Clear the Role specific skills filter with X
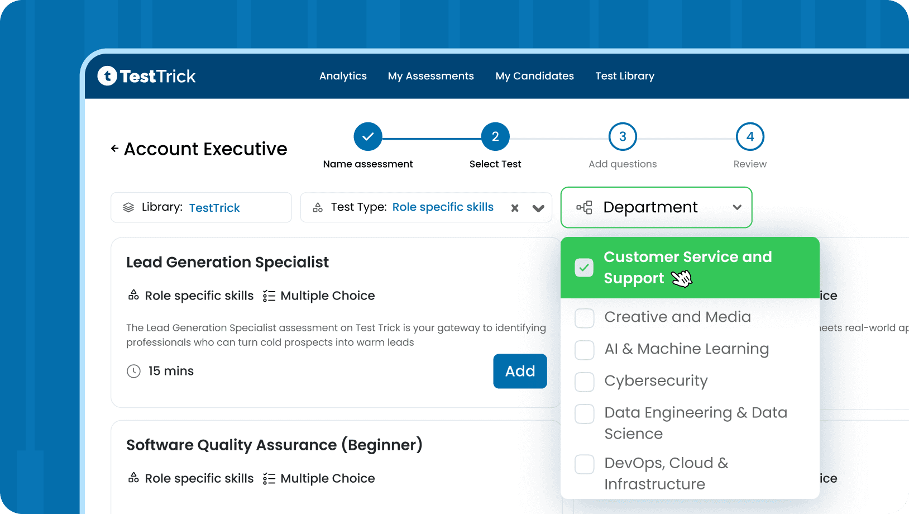The height and width of the screenshot is (514, 909). 515,208
